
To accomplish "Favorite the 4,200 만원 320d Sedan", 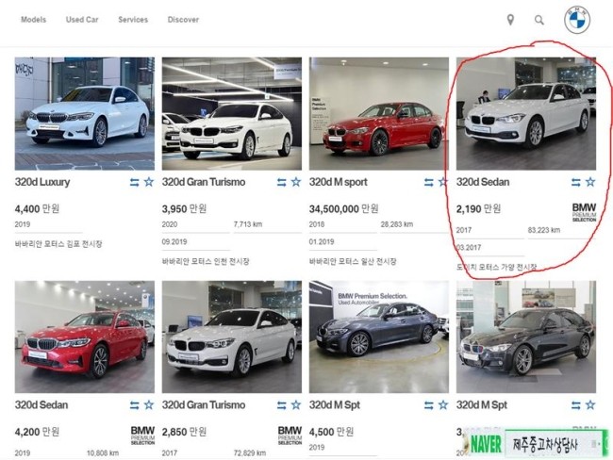I will pyautogui.click(x=149, y=405).
